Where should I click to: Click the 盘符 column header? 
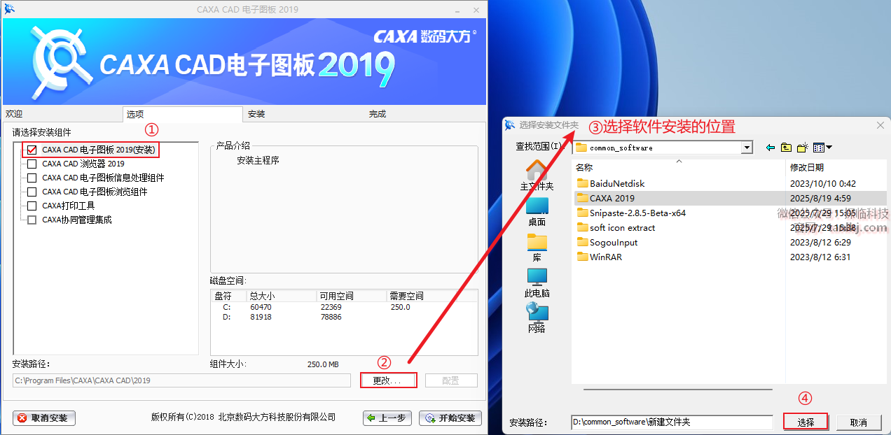click(x=228, y=296)
